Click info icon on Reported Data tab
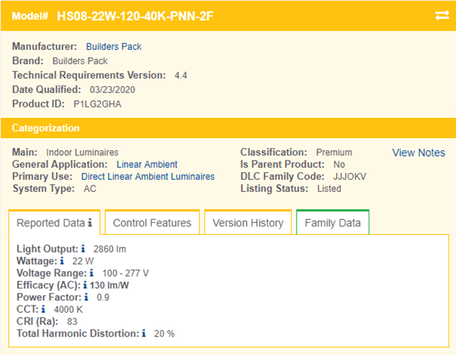The image size is (456, 355). [90, 223]
